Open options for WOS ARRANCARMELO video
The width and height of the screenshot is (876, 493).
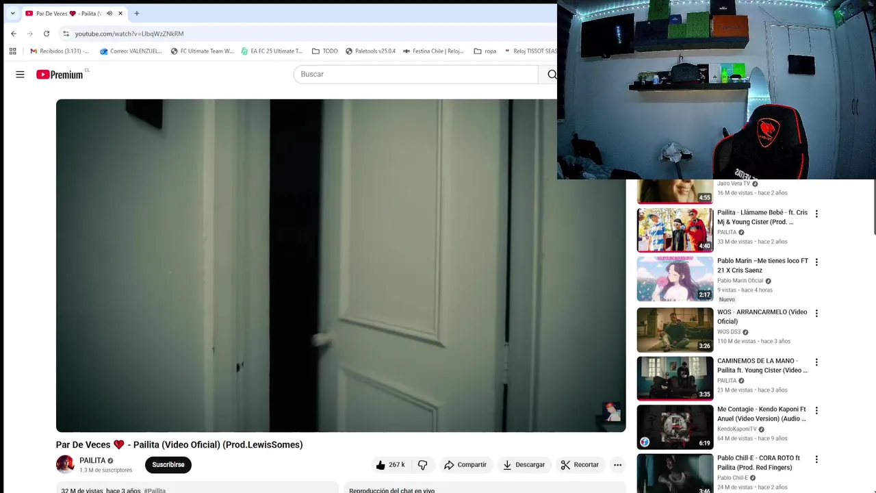pyautogui.click(x=816, y=314)
